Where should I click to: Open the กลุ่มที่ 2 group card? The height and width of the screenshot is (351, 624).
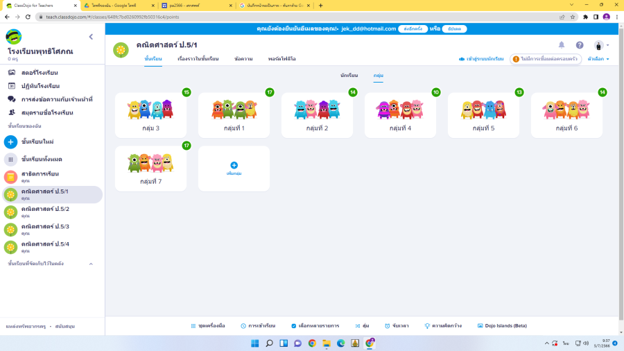tap(317, 115)
